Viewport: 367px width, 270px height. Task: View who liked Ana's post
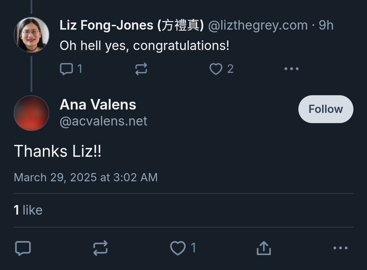28,210
